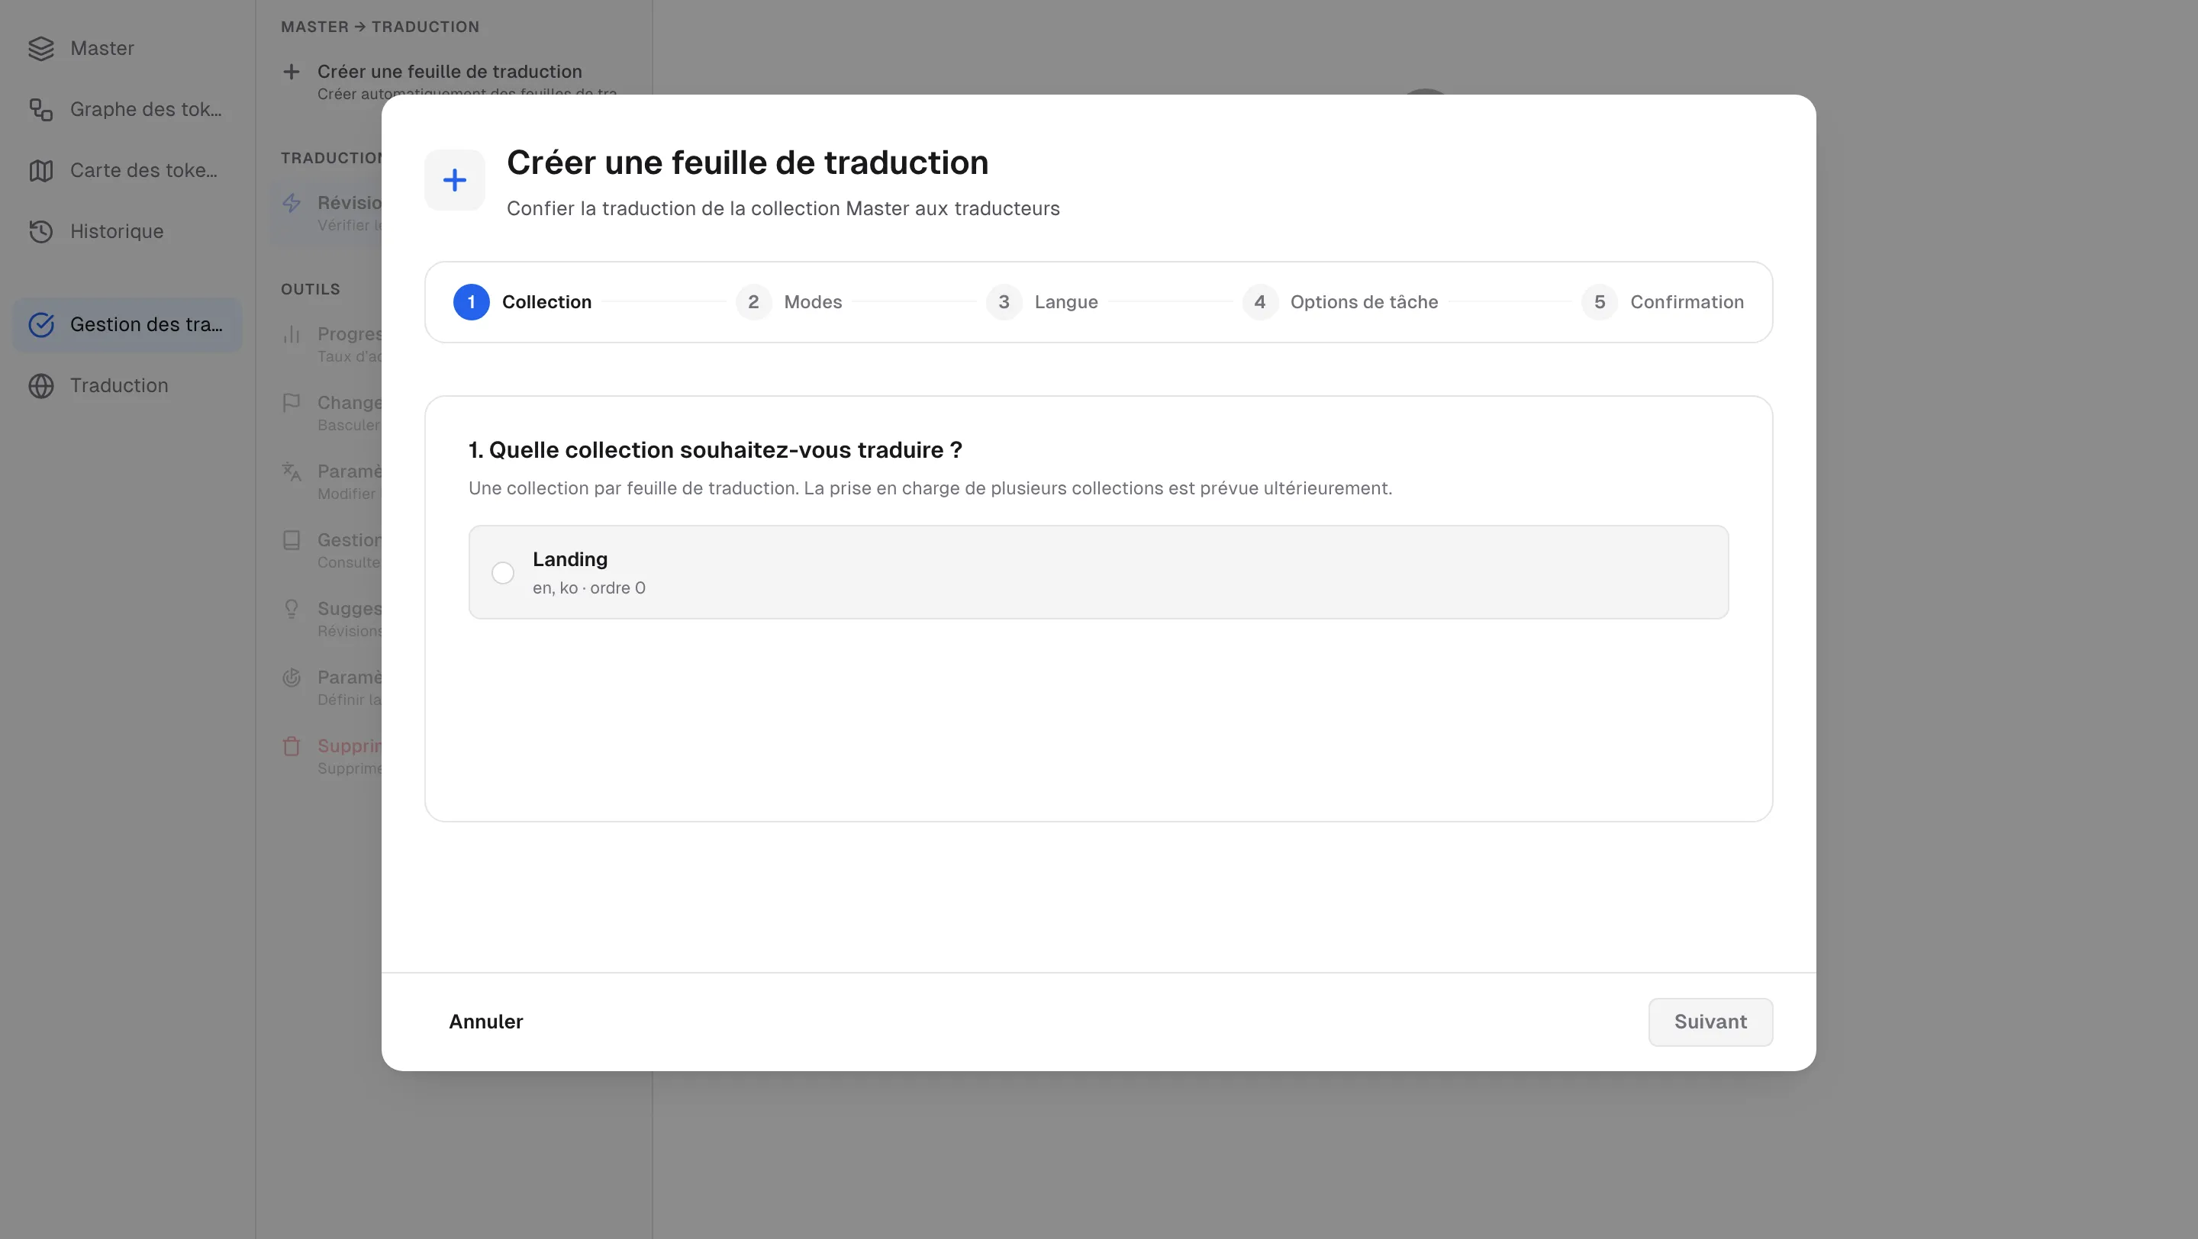Click the Gestion des tra… checkmark icon
Image resolution: width=2198 pixels, height=1239 pixels.
point(41,325)
